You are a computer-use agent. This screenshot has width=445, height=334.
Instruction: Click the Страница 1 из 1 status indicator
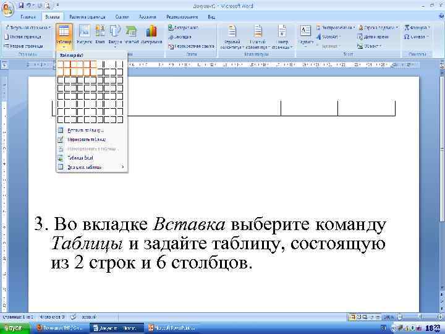[17, 317]
